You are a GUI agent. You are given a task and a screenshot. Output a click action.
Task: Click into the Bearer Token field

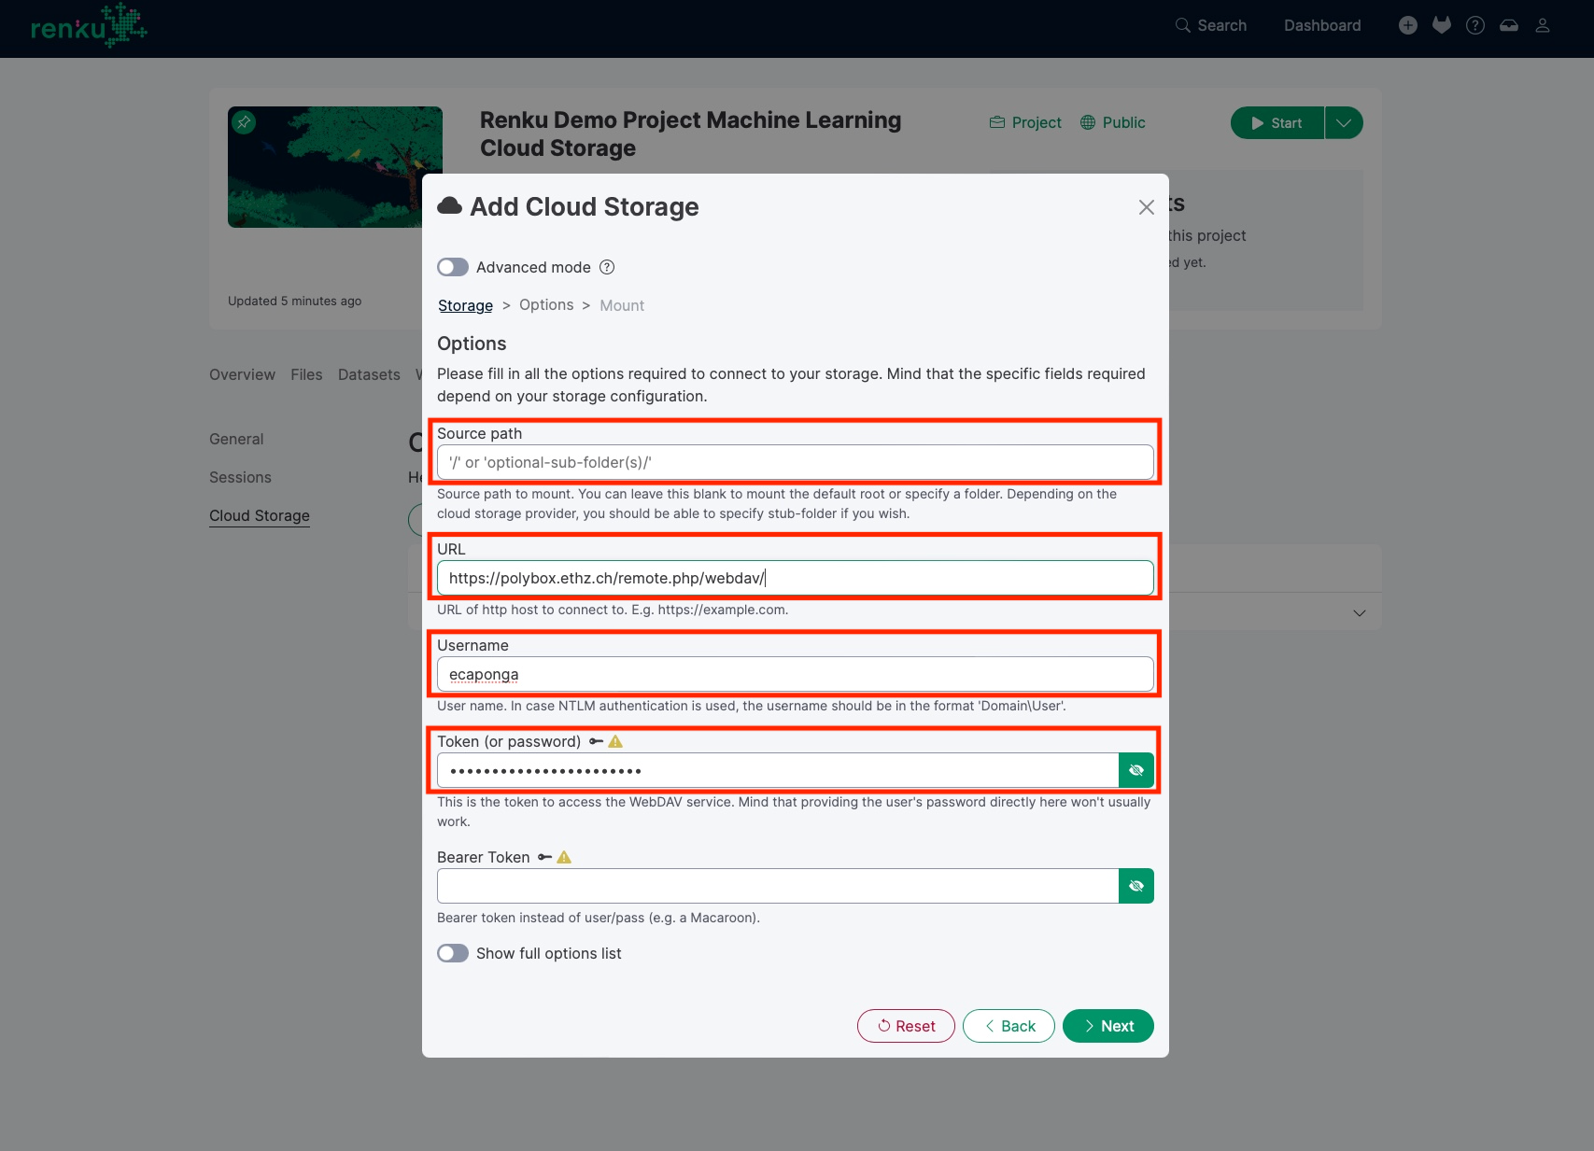pyautogui.click(x=778, y=886)
